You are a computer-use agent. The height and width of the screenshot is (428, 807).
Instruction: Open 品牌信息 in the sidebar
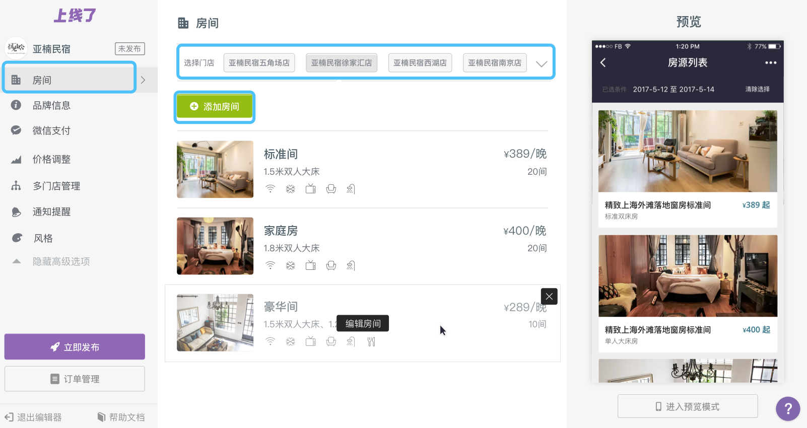point(51,105)
